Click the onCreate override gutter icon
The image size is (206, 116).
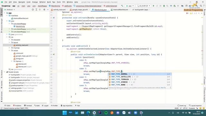pyautogui.click(x=54, y=18)
